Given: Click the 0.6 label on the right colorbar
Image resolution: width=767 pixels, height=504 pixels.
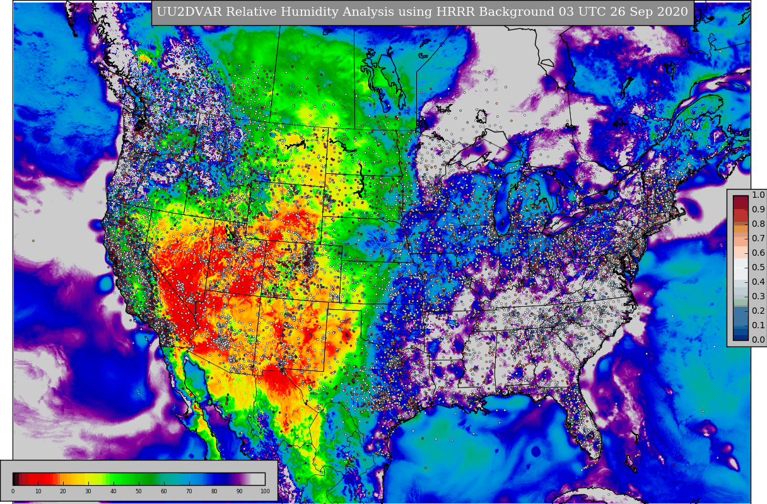Looking at the screenshot, I should click(x=758, y=253).
